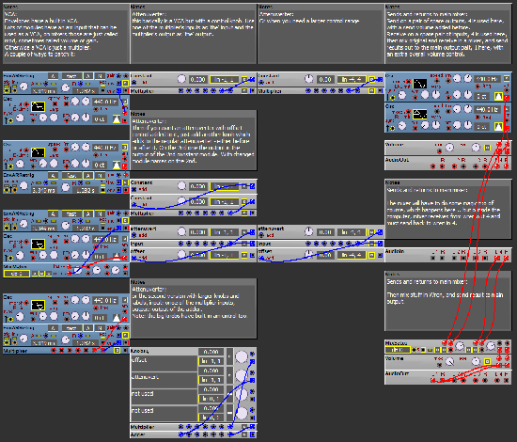Click first red connector on upper AudioOut module
The height and width of the screenshot is (442, 517).
433,166
